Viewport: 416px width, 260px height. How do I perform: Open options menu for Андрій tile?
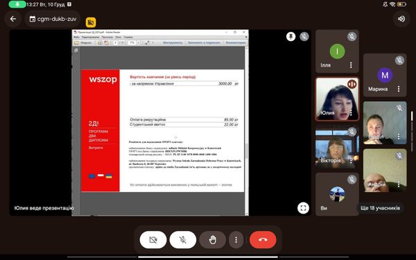(399, 184)
